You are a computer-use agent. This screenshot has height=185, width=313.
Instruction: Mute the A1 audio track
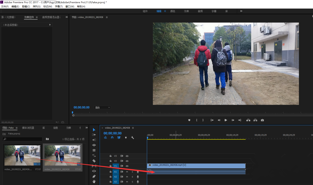pos(127,172)
